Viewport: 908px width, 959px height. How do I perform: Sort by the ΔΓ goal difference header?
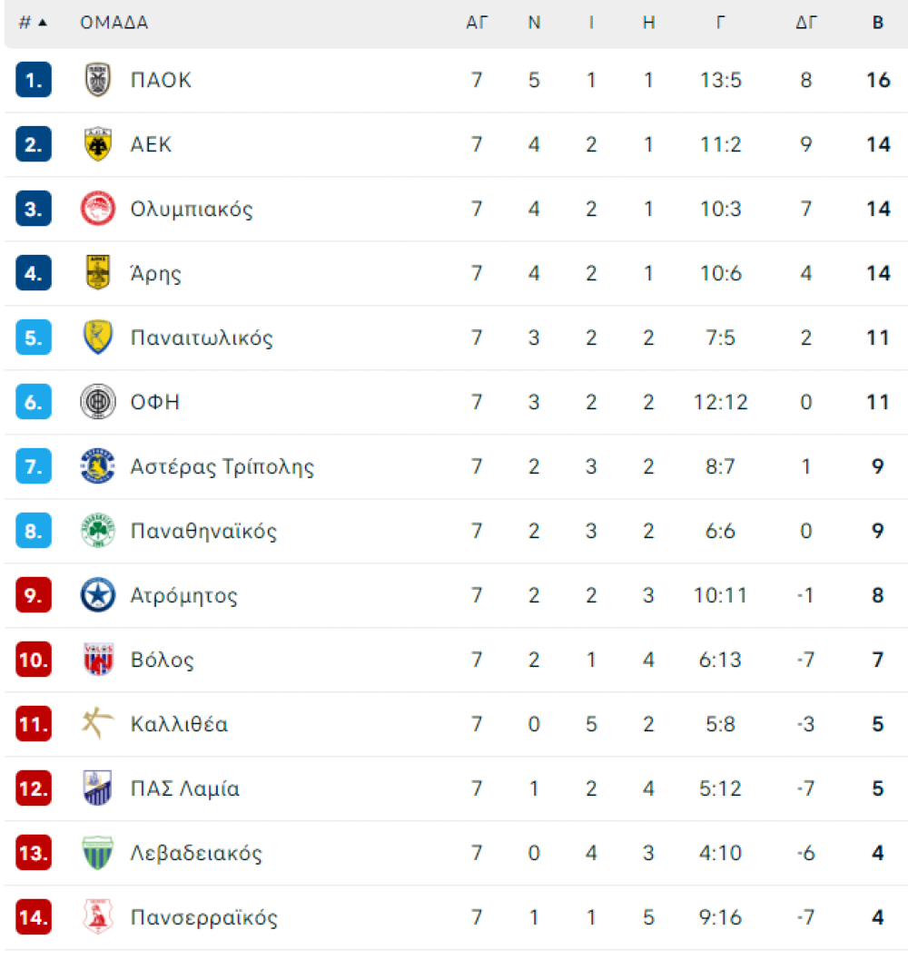[x=805, y=23]
